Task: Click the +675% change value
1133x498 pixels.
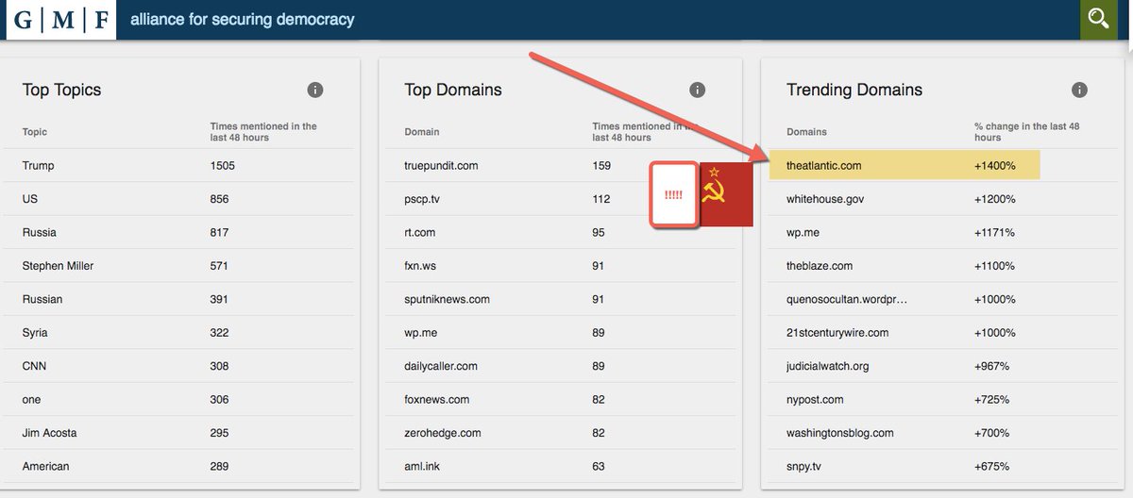Action: click(x=992, y=466)
